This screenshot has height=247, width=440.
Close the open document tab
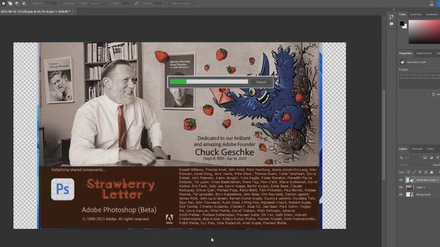74,12
